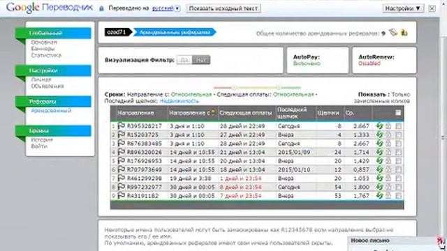Tick the checkbox for referral R395328217
This screenshot has width=447, height=251.
click(398, 125)
